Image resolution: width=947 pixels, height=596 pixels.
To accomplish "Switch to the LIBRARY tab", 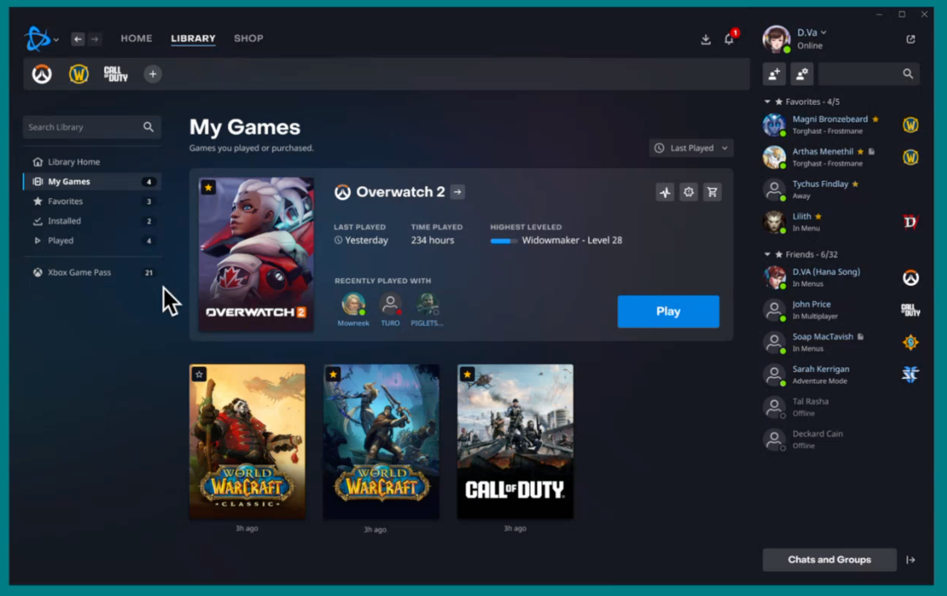I will [193, 38].
